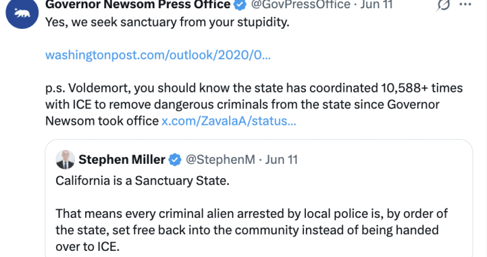Click the 'Newsom took office' text before the link
487x257 pixels.
click(x=102, y=121)
